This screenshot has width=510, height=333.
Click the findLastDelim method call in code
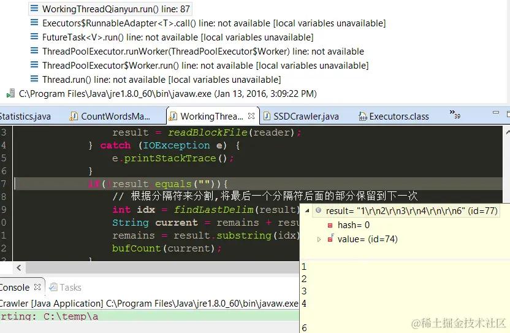coord(213,210)
